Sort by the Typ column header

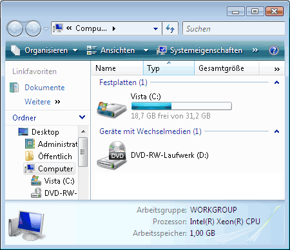pos(169,68)
